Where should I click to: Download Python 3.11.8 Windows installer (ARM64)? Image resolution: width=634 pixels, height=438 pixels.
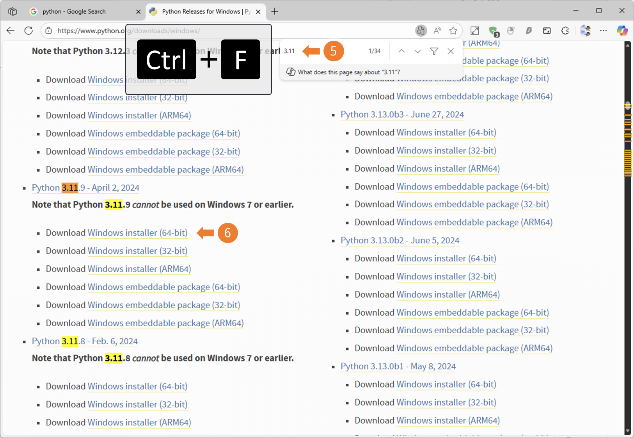point(139,422)
